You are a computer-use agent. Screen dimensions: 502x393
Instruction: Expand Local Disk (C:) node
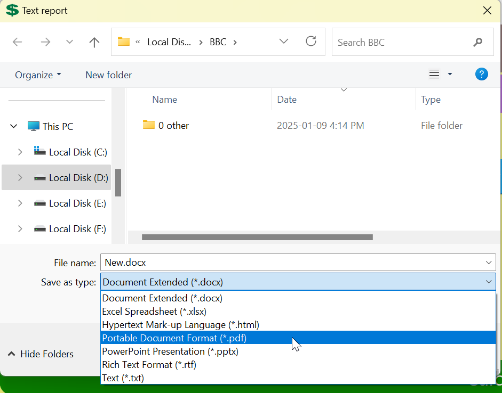coord(20,152)
